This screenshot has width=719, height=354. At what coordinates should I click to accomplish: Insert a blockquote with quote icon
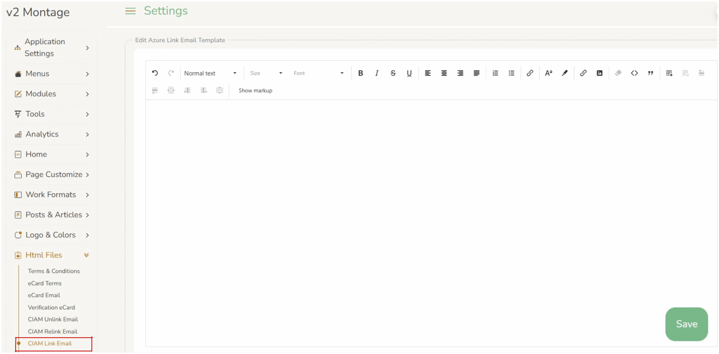point(650,73)
